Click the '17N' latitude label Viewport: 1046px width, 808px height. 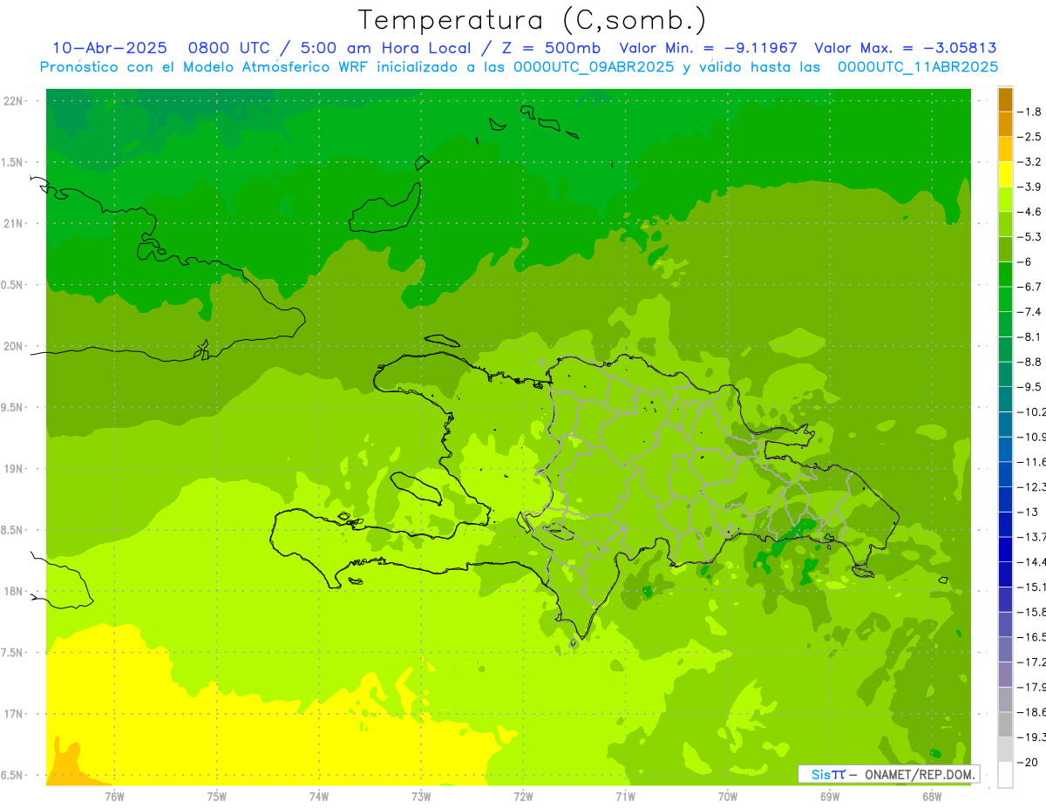coord(15,714)
